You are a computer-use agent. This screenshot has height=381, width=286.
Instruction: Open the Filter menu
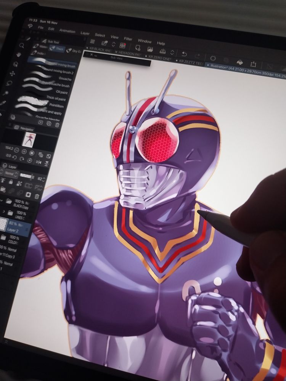click(x=128, y=39)
